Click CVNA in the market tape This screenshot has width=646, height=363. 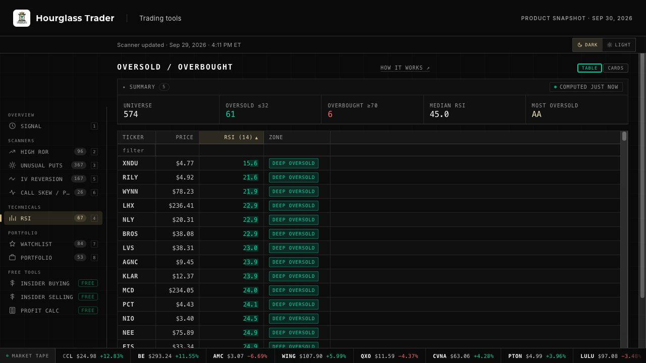[463, 356]
